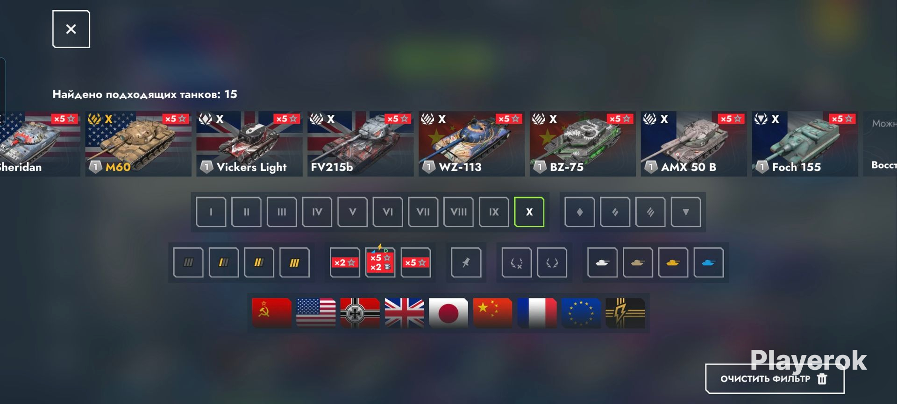Toggle the x5 star bonus filter
The width and height of the screenshot is (897, 404).
(415, 262)
